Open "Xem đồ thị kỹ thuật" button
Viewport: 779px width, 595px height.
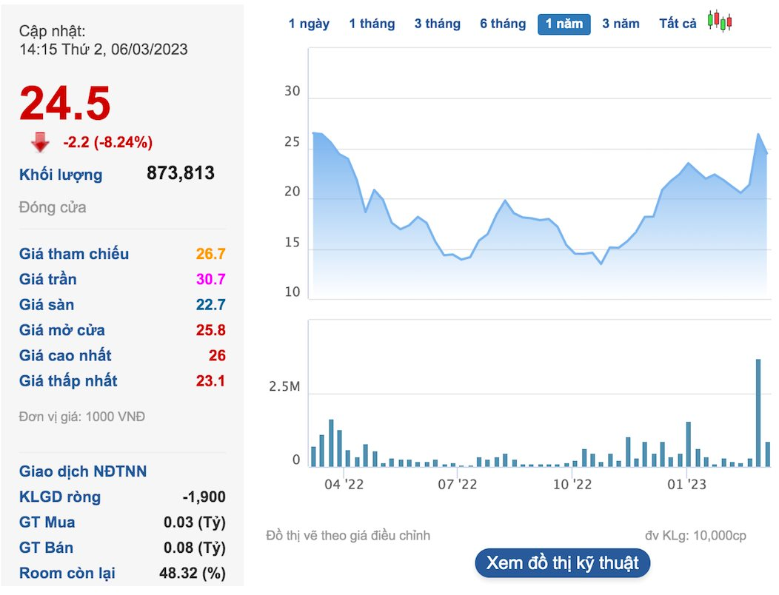[x=562, y=563]
